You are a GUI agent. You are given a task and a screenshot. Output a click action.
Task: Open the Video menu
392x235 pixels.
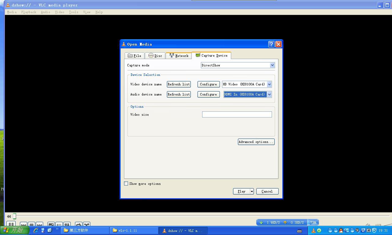(x=59, y=12)
